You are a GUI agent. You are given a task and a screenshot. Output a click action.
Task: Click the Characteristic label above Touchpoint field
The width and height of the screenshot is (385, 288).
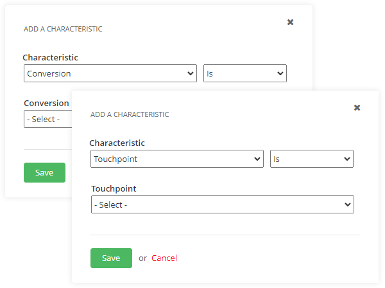pyautogui.click(x=117, y=143)
